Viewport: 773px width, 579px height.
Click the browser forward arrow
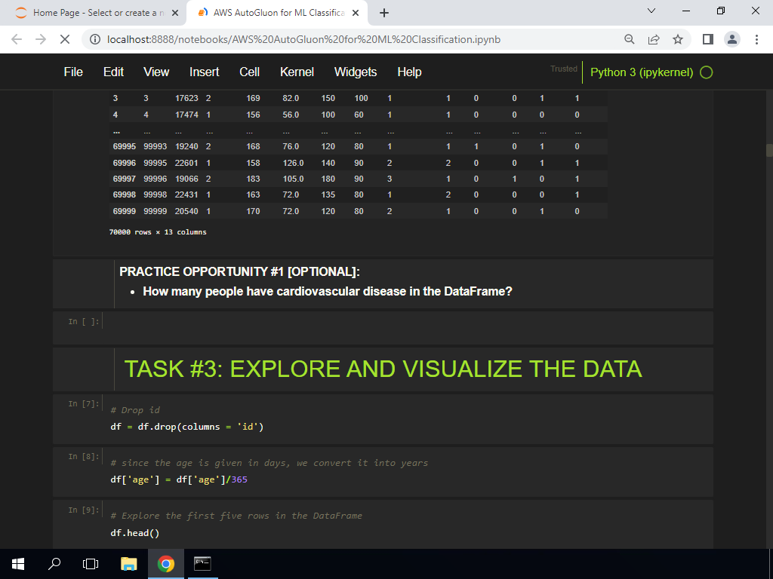(41, 39)
